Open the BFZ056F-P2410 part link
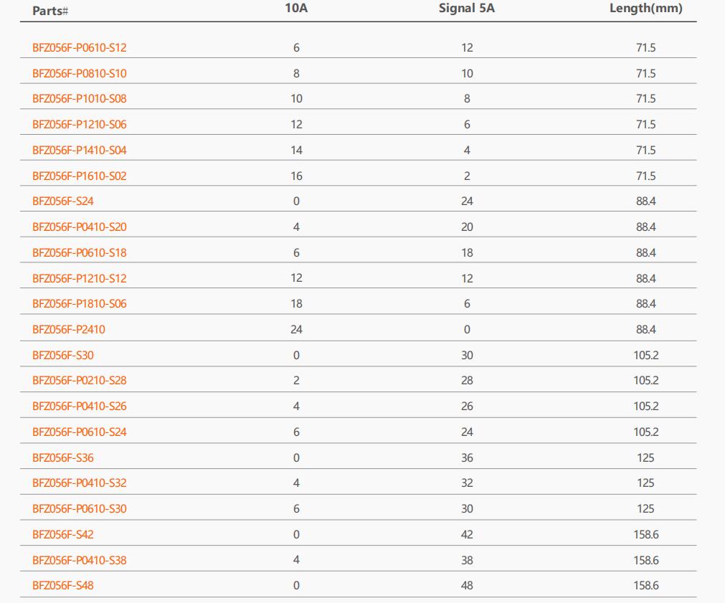 pos(68,330)
